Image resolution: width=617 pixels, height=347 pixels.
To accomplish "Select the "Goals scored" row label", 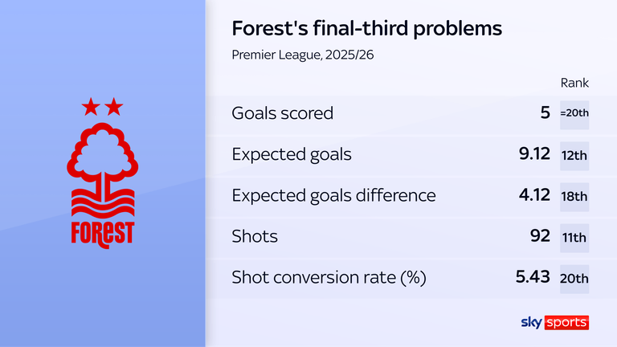I will pos(282,113).
